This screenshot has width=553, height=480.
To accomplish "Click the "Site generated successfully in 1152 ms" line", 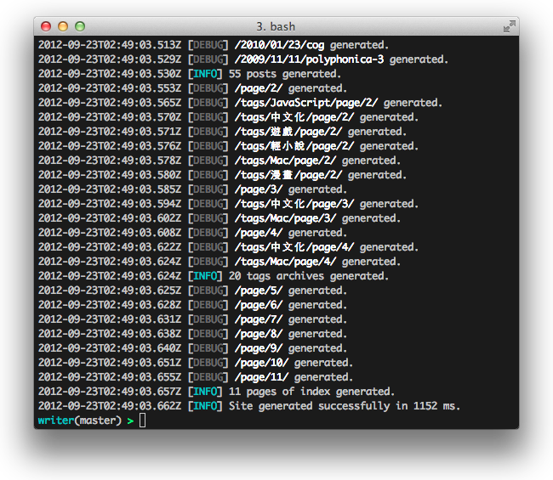I will [344, 406].
